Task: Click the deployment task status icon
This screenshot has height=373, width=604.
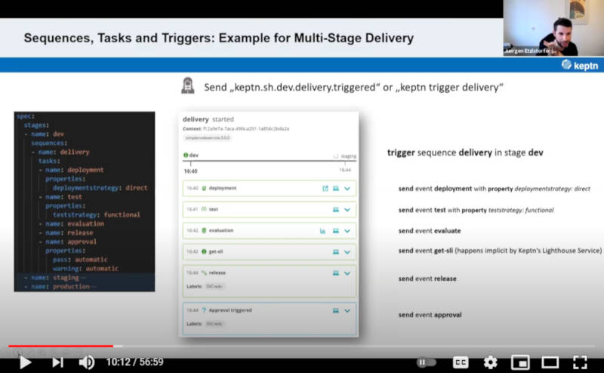Action: point(204,188)
